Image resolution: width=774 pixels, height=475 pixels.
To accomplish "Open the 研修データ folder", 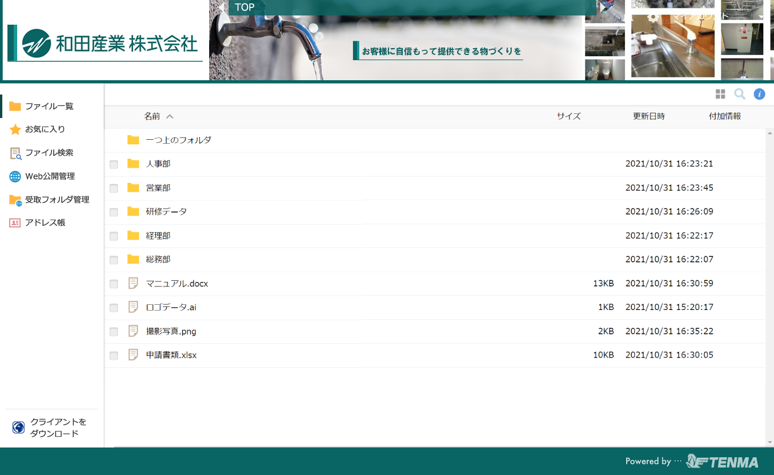I will point(166,211).
